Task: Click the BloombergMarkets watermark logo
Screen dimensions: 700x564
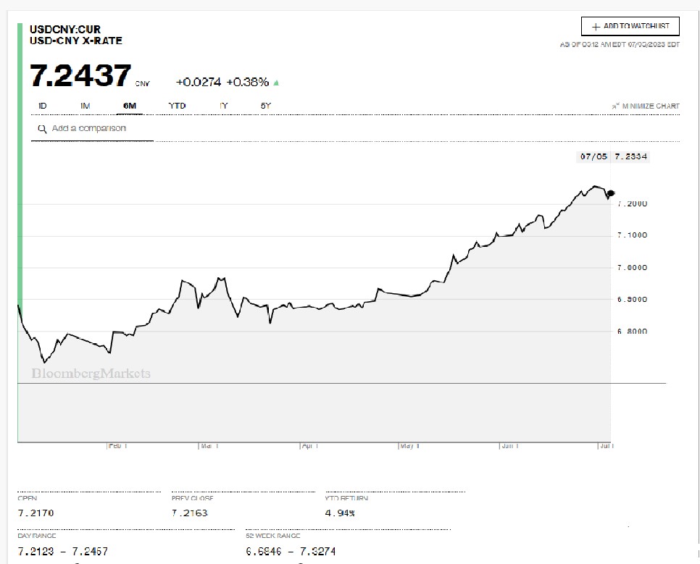Action: click(x=91, y=374)
